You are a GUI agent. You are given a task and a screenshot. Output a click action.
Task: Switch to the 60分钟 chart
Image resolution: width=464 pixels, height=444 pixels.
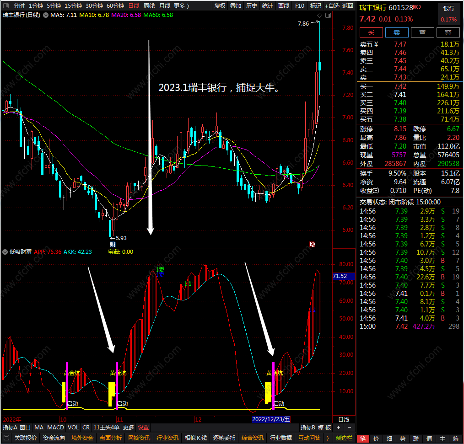click(115, 5)
